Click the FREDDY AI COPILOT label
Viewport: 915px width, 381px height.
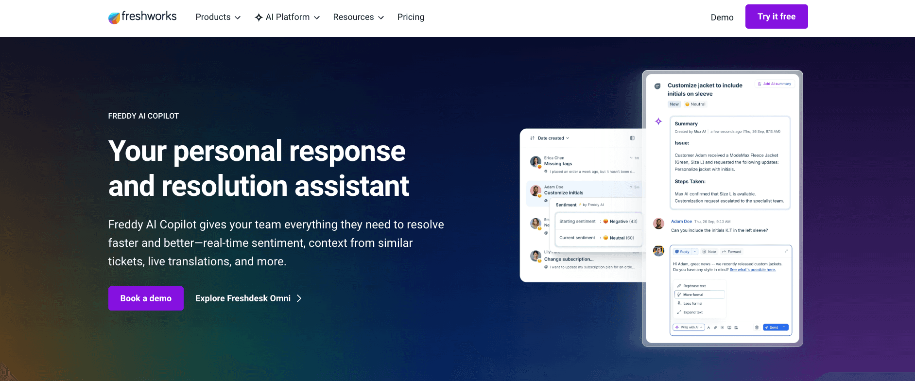(143, 116)
